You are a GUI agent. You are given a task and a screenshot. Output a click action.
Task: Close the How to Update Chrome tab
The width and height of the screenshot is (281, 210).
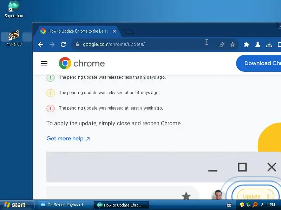pos(115,31)
